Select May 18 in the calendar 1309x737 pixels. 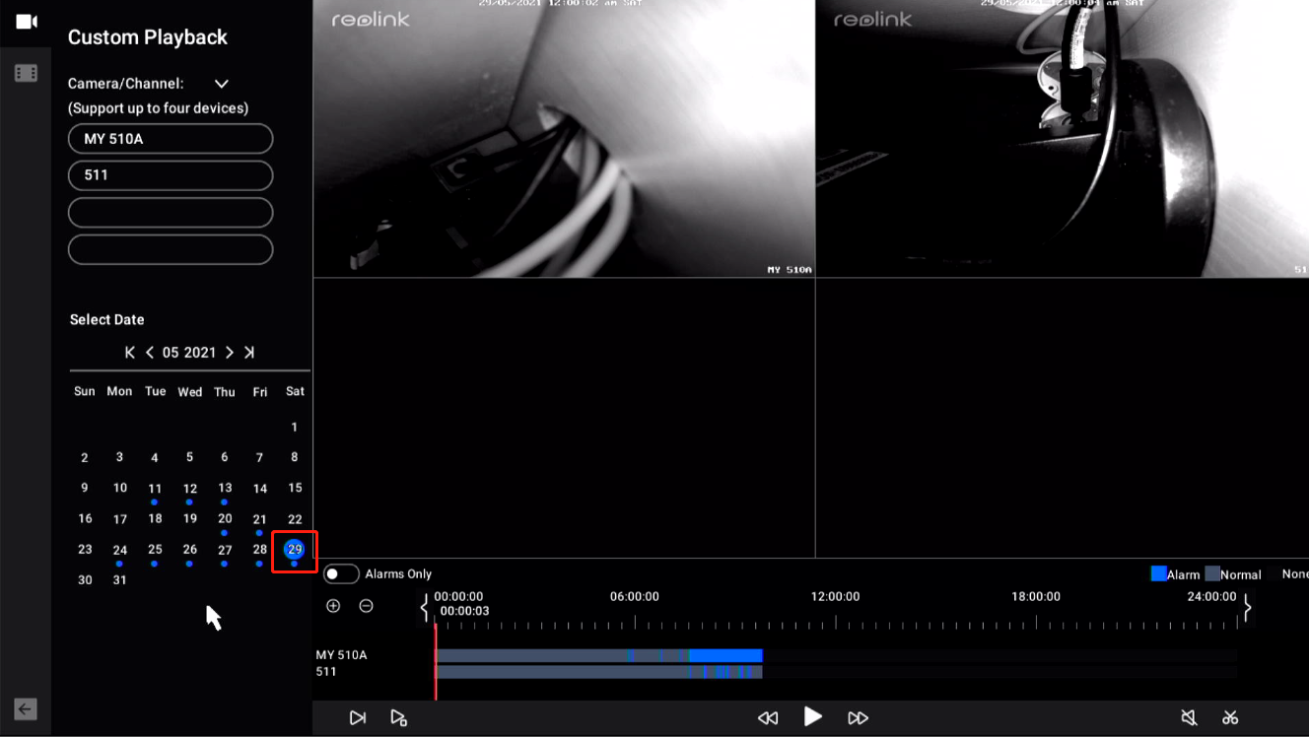[155, 518]
